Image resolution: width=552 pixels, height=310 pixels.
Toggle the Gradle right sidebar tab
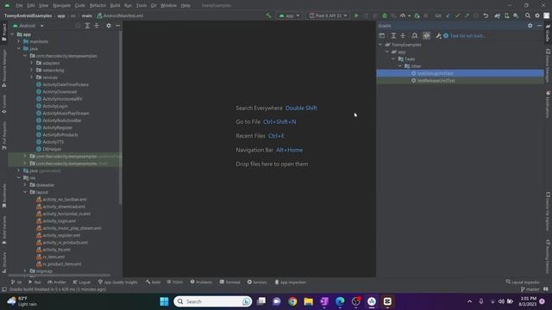(548, 33)
